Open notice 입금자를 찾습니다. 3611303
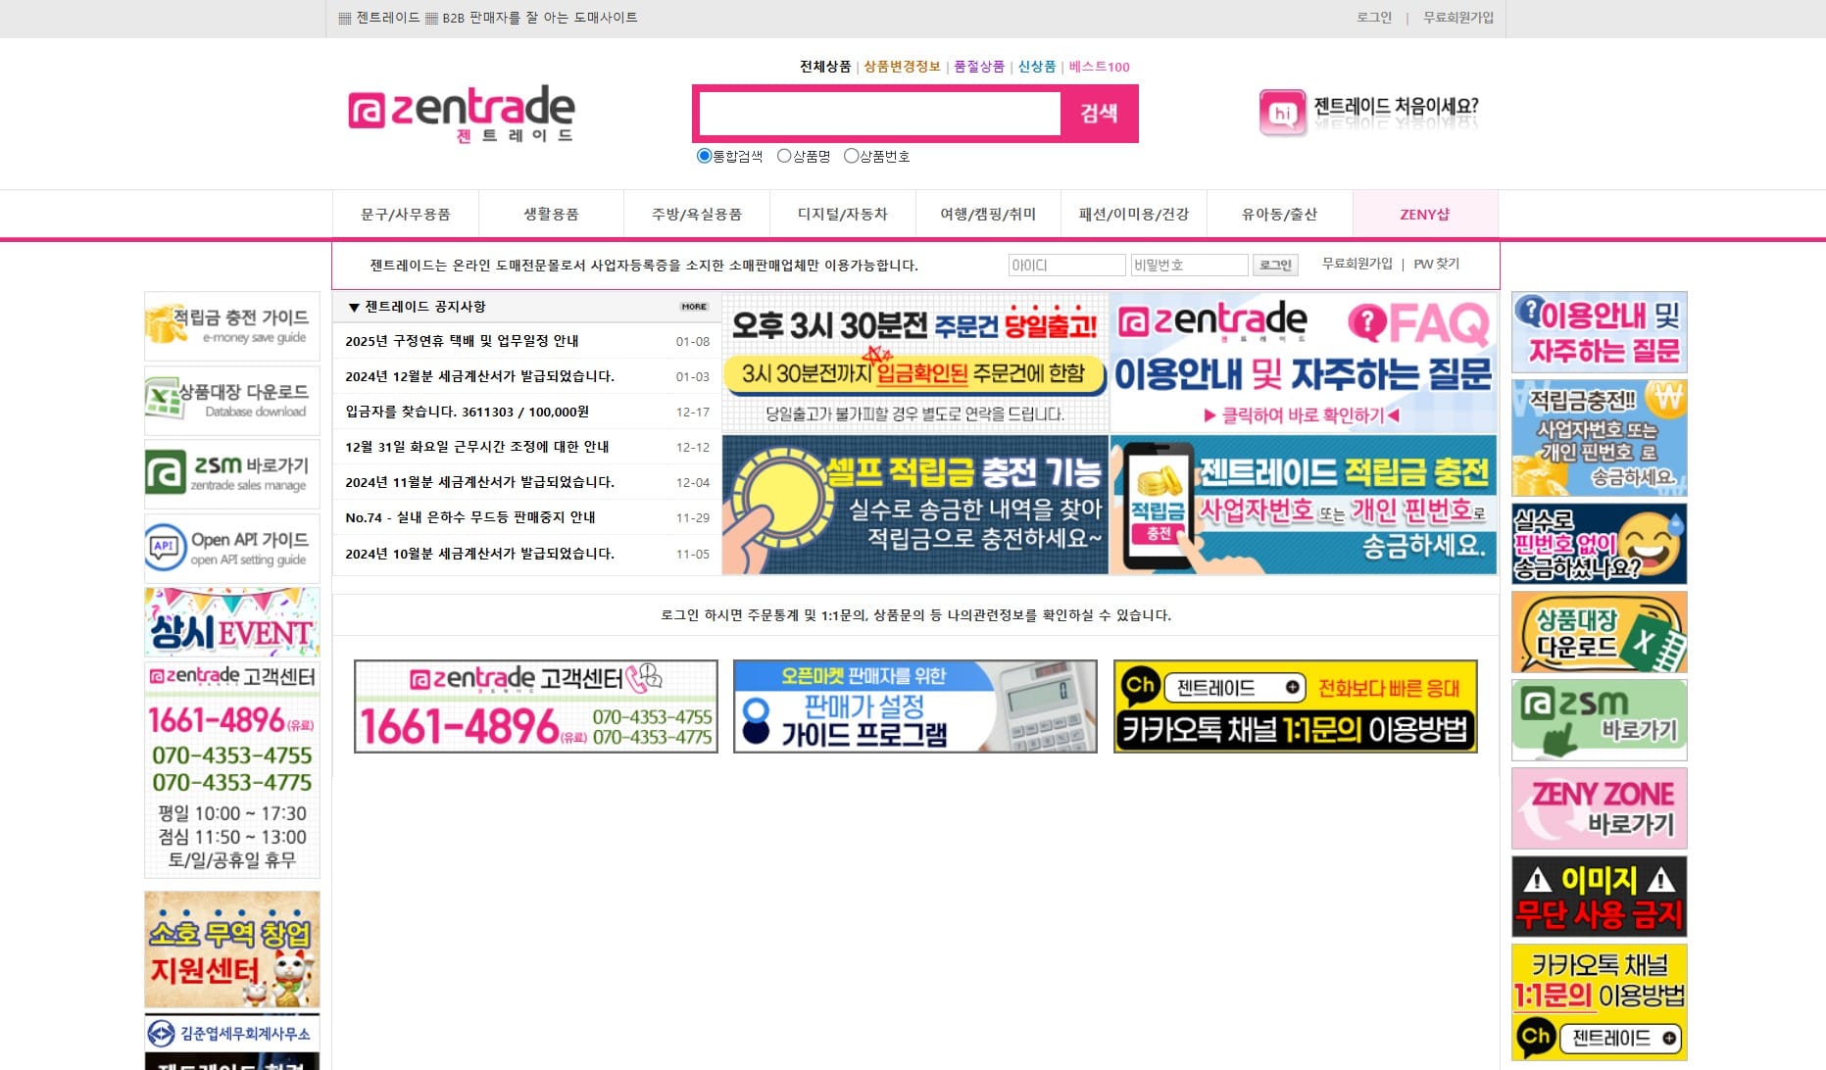 tap(467, 412)
